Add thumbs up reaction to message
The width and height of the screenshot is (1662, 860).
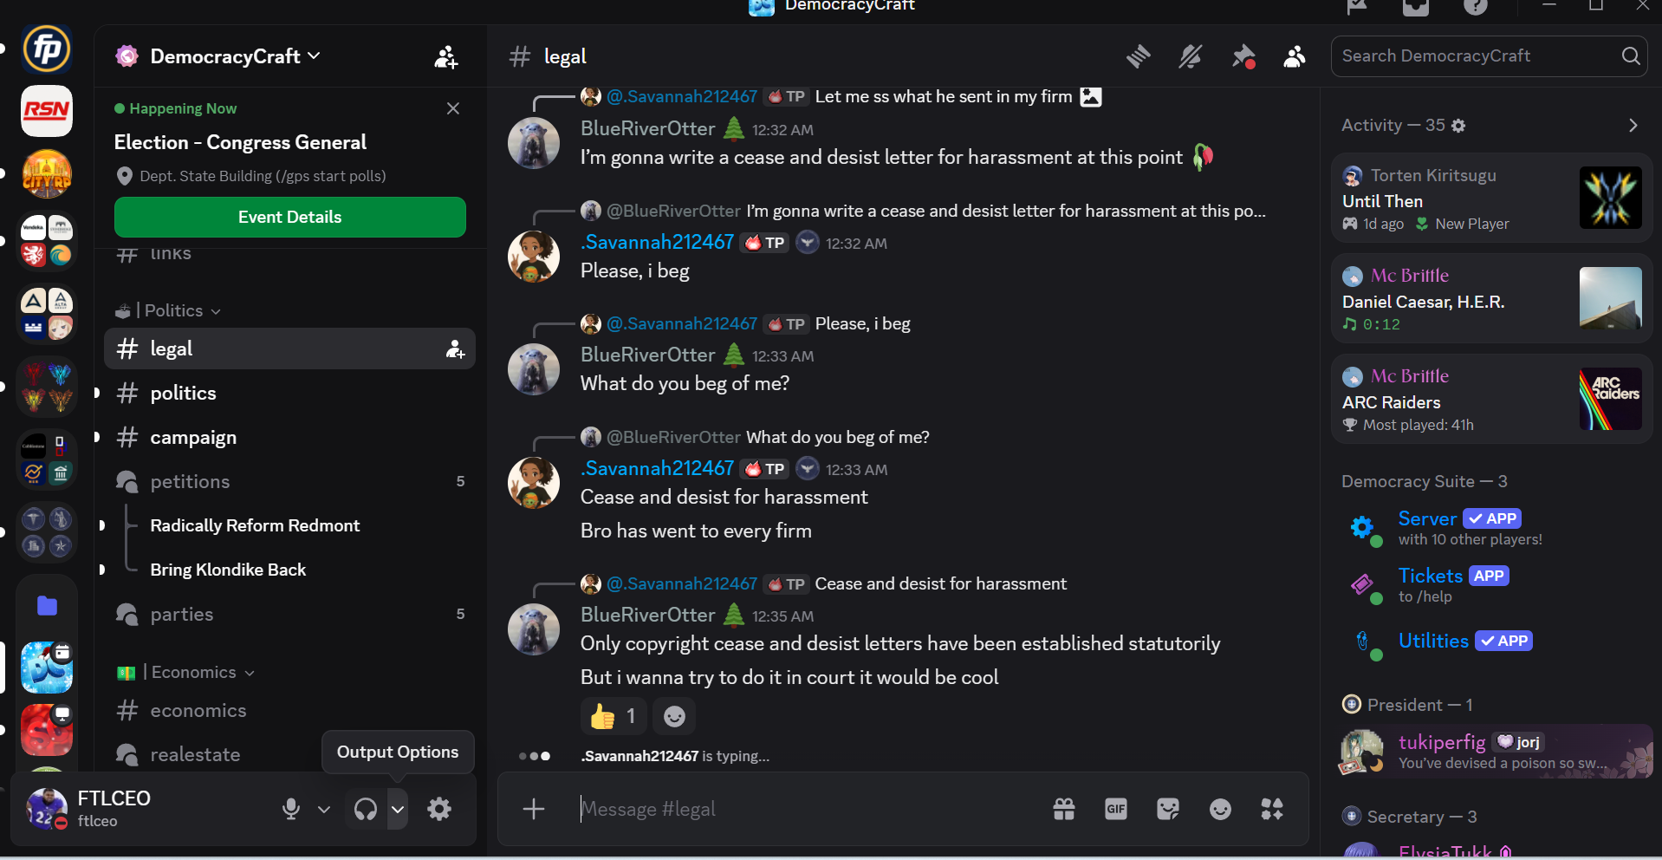[x=613, y=716]
